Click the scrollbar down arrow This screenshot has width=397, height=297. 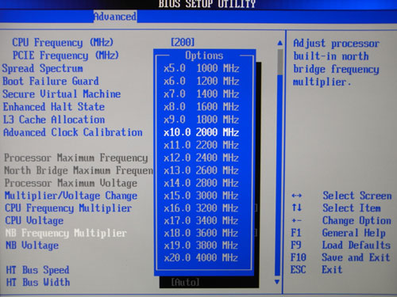(277, 282)
